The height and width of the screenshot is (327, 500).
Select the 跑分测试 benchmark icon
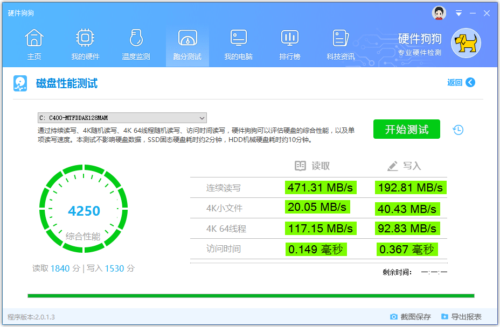coord(186,38)
